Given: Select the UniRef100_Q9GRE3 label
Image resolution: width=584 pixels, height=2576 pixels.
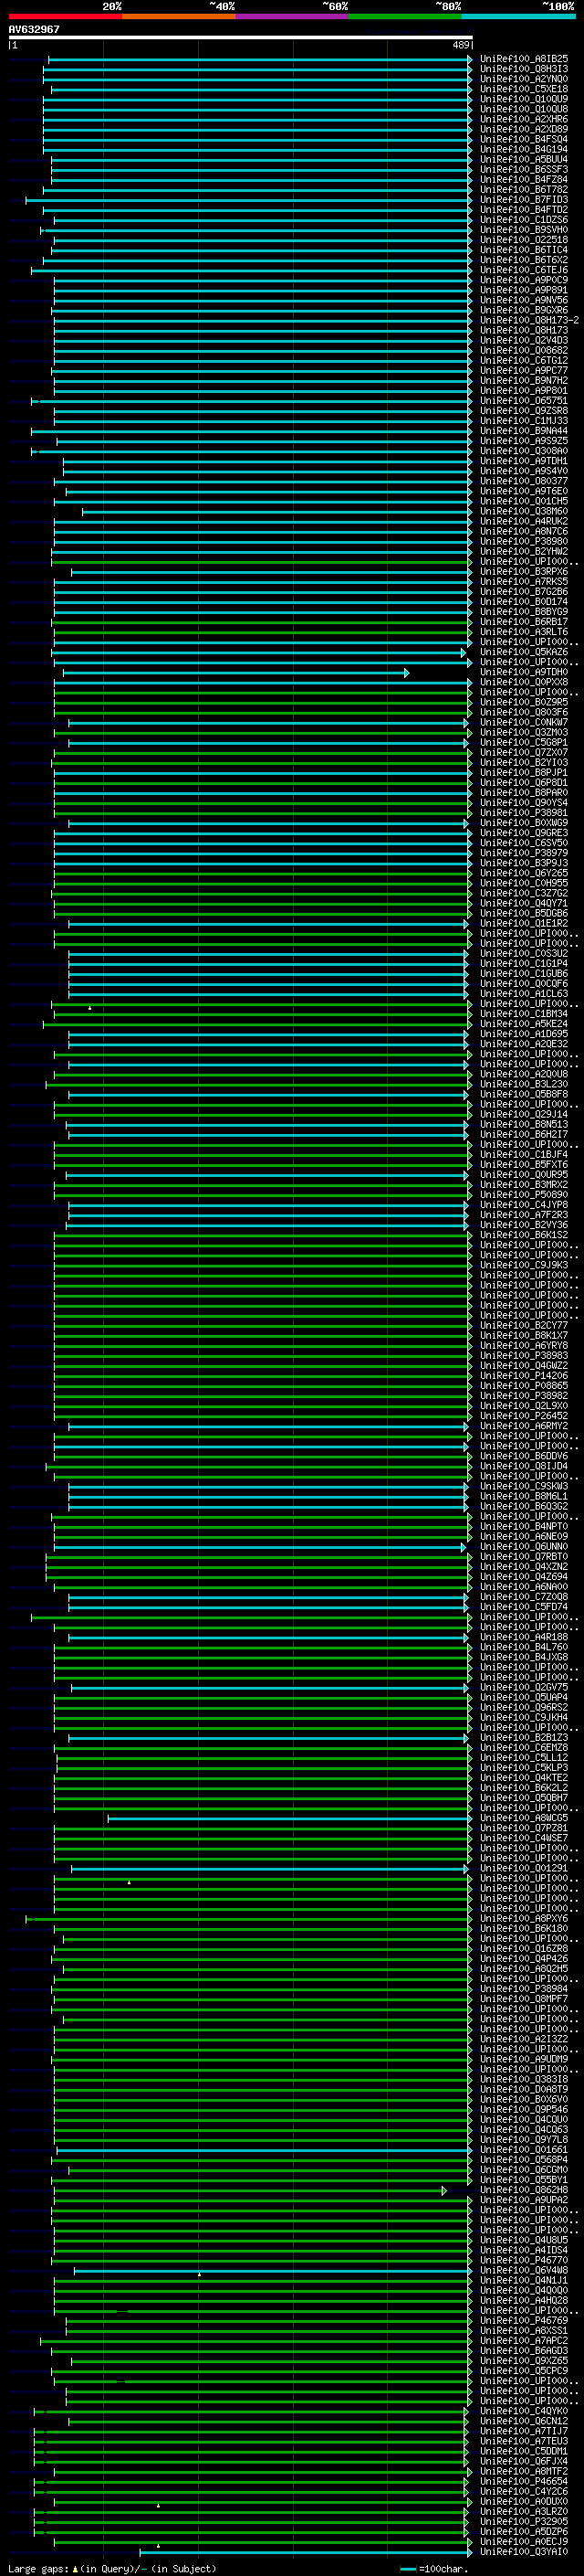Looking at the screenshot, I should tap(523, 832).
